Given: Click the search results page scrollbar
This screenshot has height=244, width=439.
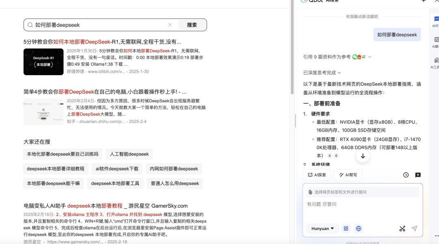Looking at the screenshot, I should pyautogui.click(x=292, y=48).
